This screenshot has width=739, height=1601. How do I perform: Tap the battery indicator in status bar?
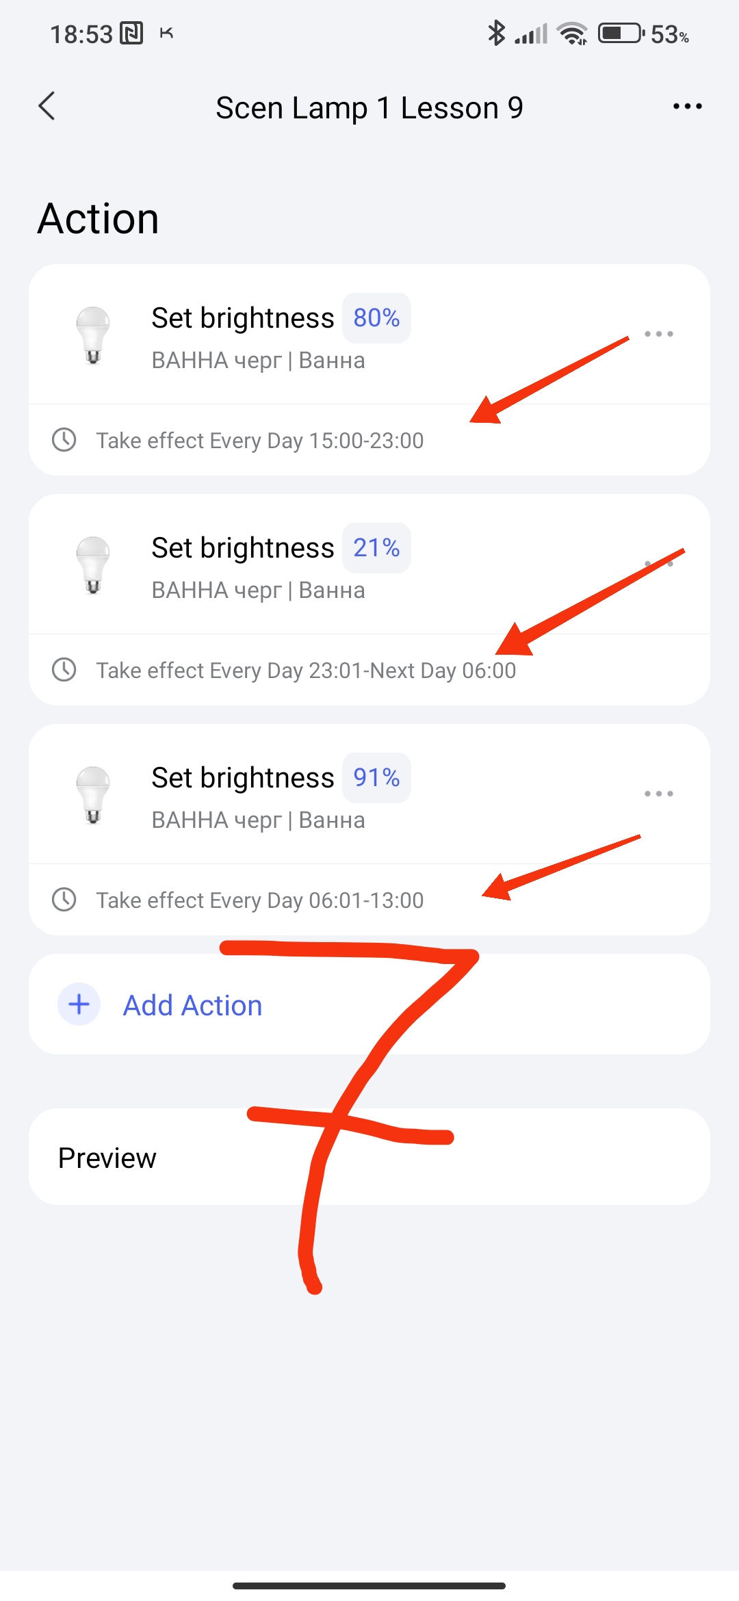coord(621,34)
